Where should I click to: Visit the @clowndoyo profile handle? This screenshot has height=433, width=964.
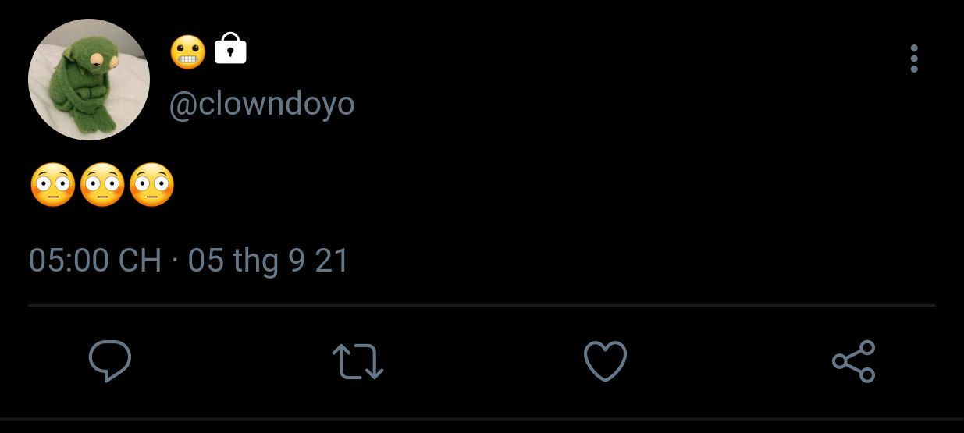(x=262, y=105)
